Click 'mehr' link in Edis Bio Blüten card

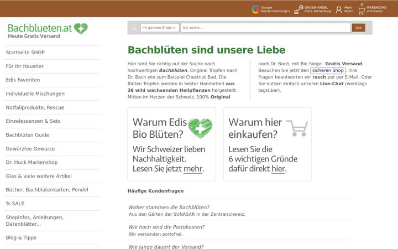tap(193, 169)
